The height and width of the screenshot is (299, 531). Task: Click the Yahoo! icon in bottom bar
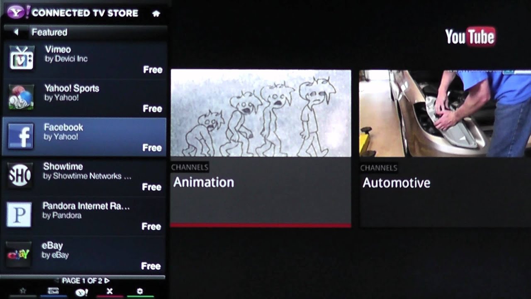[81, 292]
